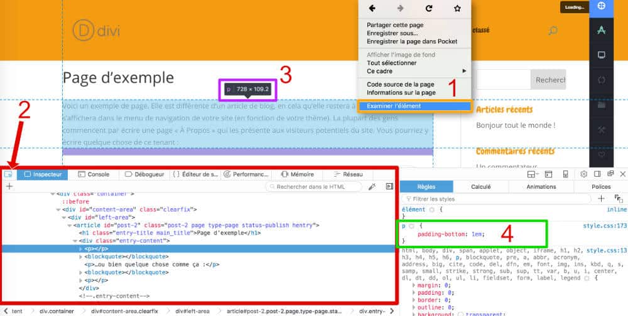Click the element picker icon in DevTools
This screenshot has width=628, height=316.
(x=9, y=174)
